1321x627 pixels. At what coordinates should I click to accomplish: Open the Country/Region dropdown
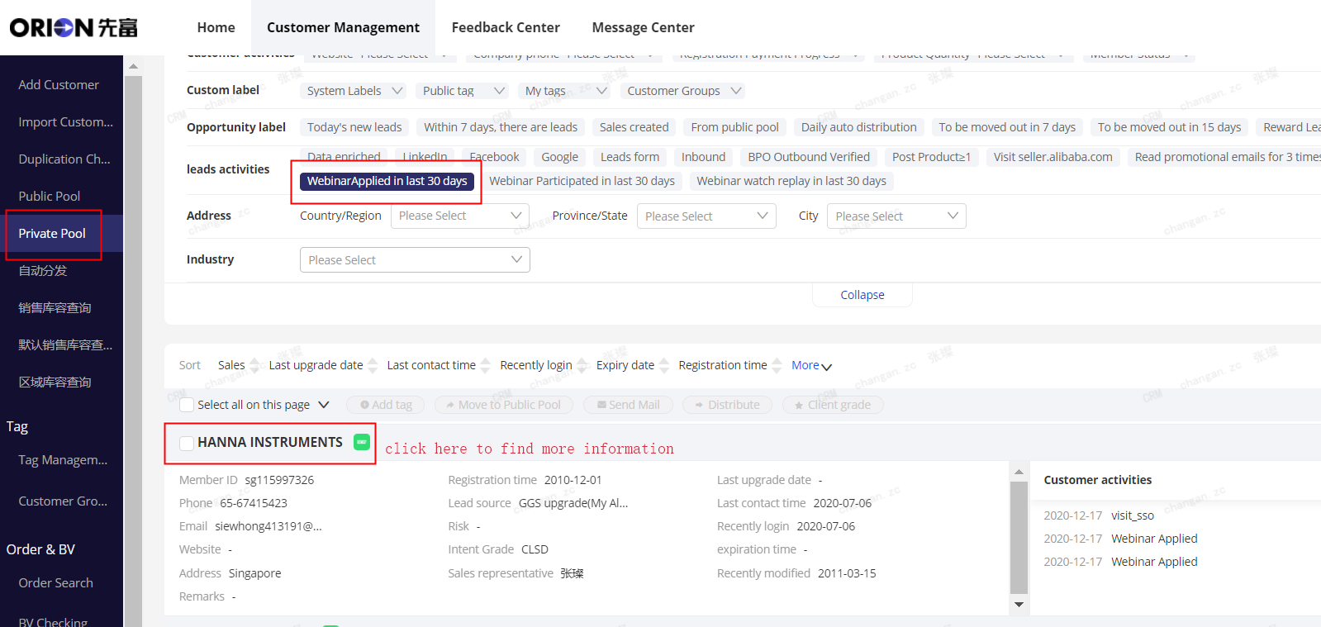(x=460, y=216)
